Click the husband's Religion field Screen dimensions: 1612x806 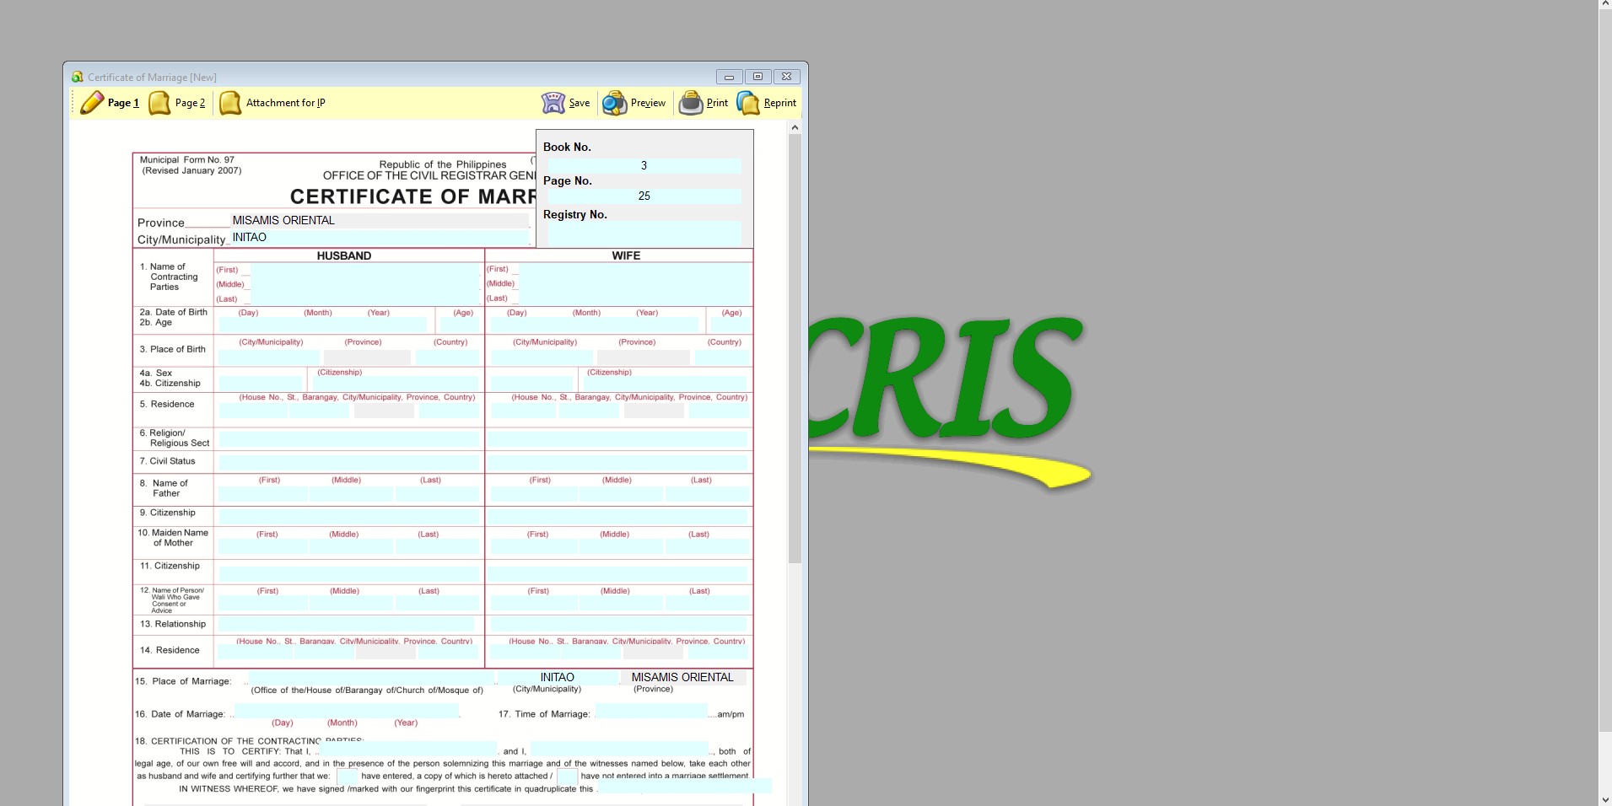(x=349, y=439)
